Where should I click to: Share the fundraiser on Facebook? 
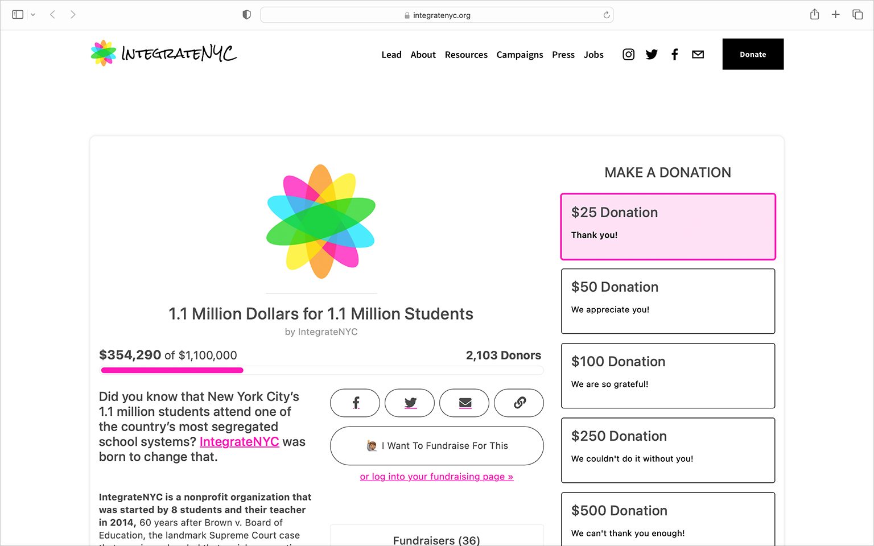(354, 403)
